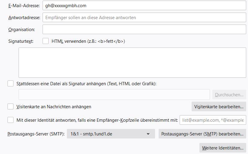Click the "Signaturtext:" label
This screenshot has width=248, height=154.
(21, 41)
